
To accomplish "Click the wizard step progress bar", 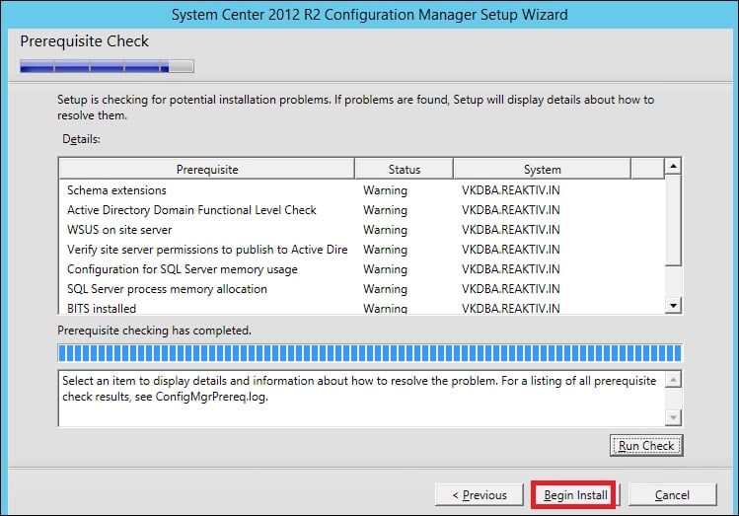I will point(107,66).
